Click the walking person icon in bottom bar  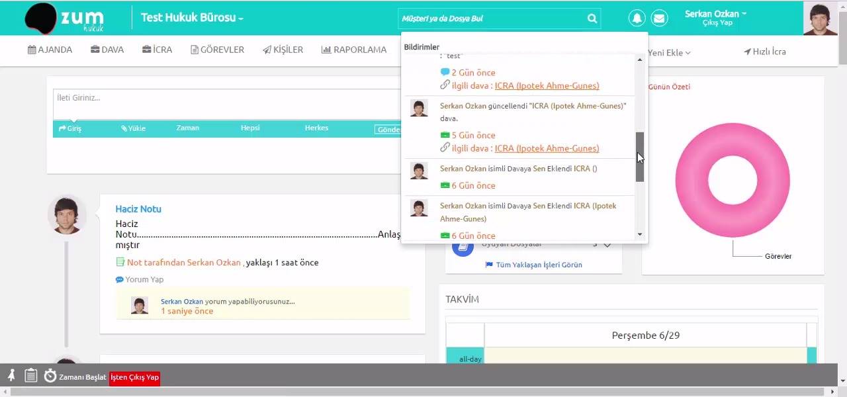tap(11, 376)
